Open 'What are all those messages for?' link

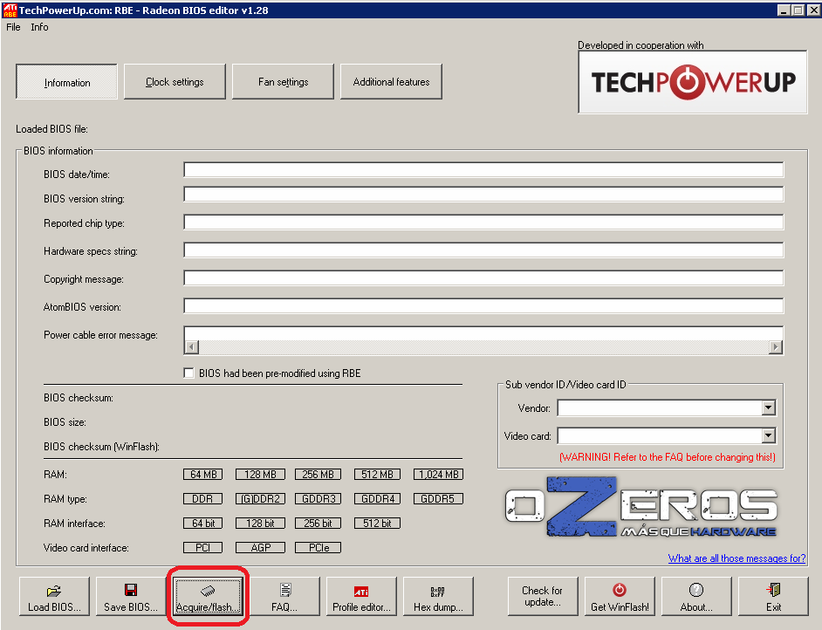coord(736,558)
